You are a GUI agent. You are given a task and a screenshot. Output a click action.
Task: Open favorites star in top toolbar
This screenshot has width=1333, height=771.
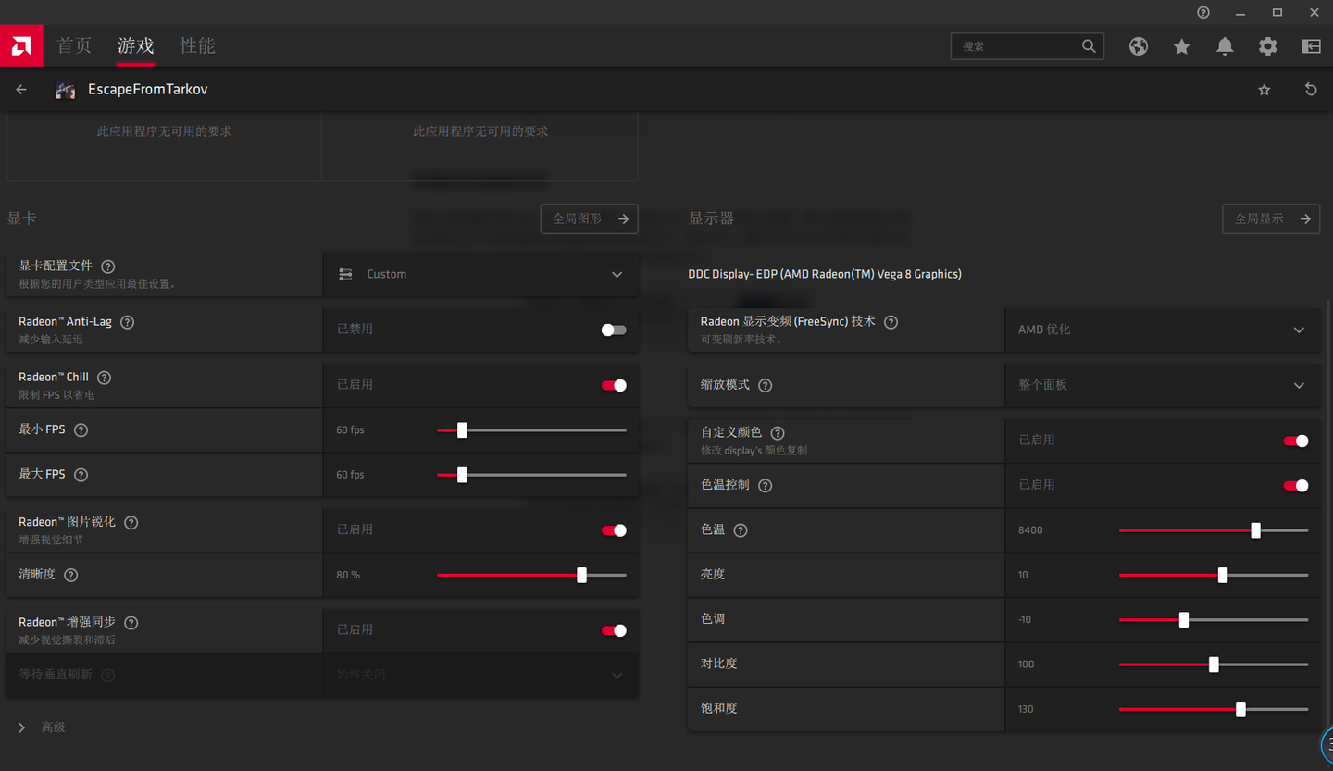1182,46
